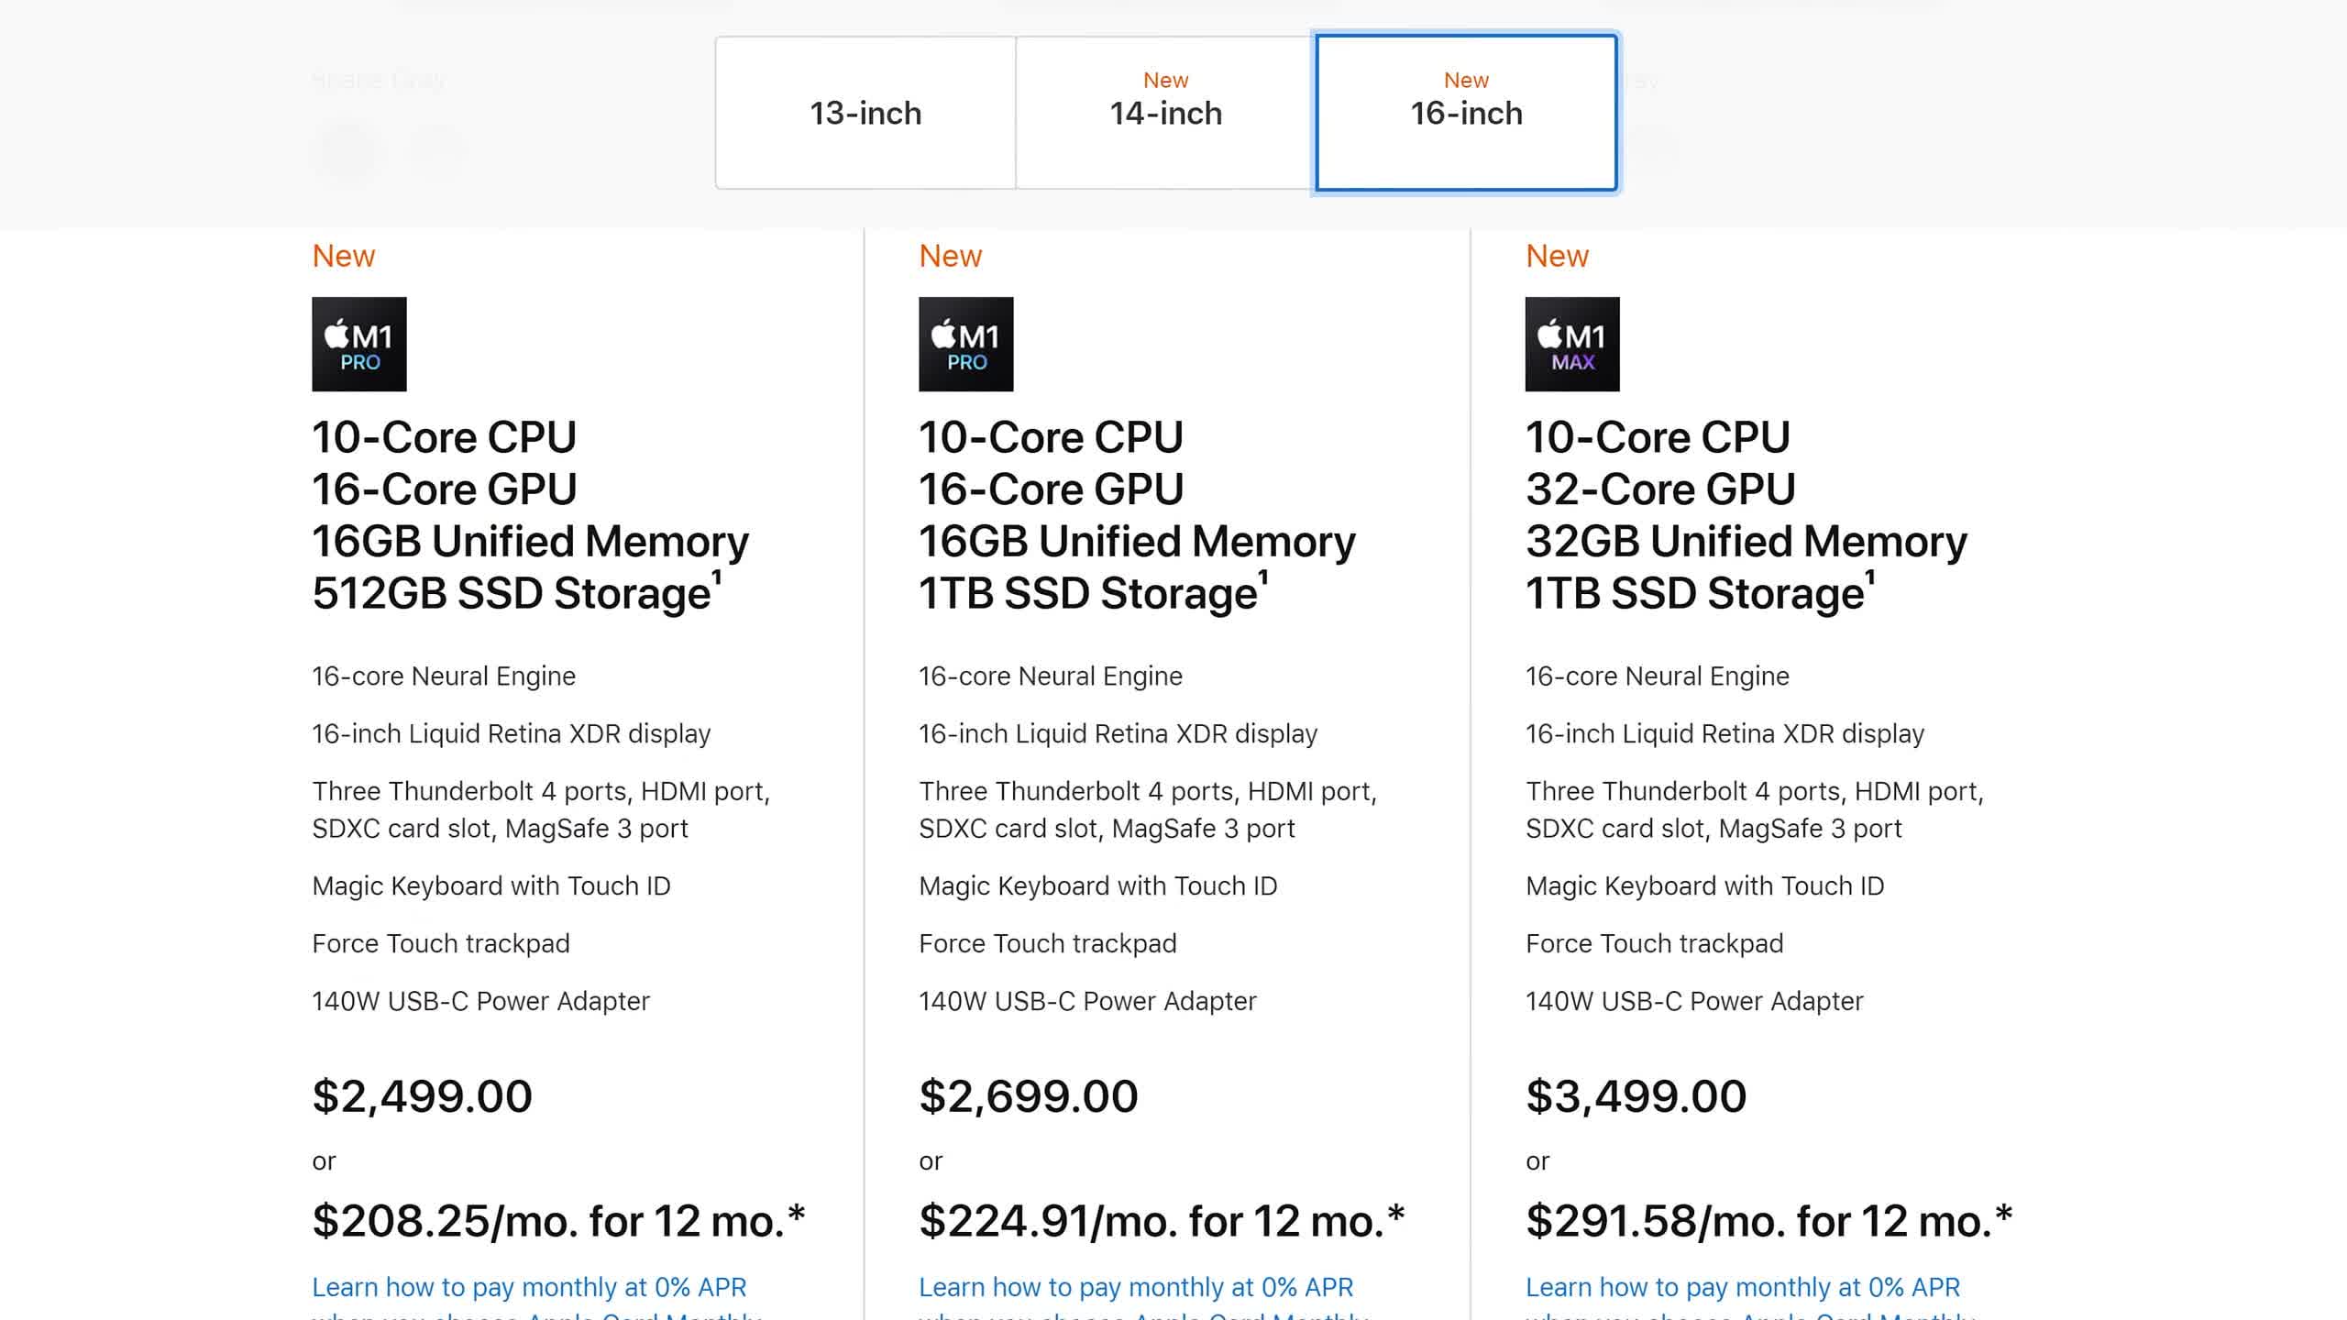Click footnote 1 on the M1 Max storage heading
The image size is (2347, 1320).
(1870, 578)
